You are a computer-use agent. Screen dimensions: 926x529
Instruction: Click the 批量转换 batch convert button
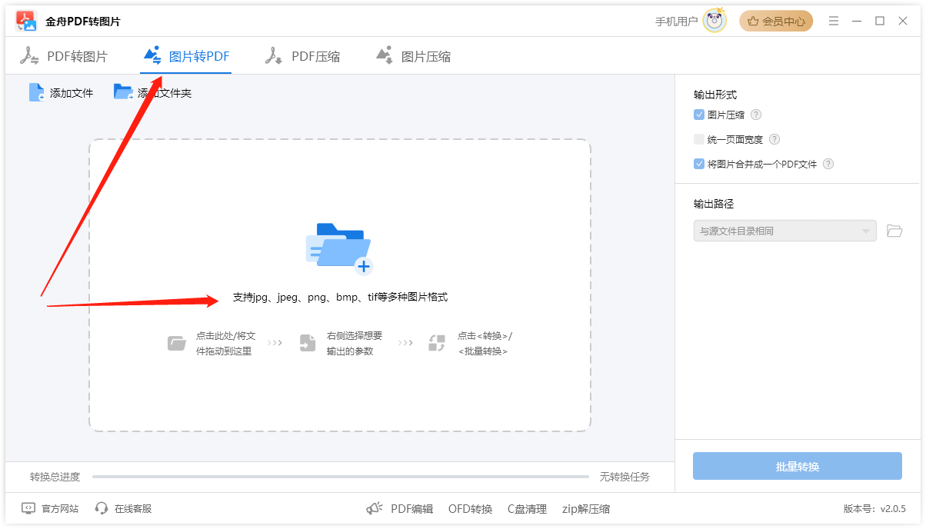[797, 466]
